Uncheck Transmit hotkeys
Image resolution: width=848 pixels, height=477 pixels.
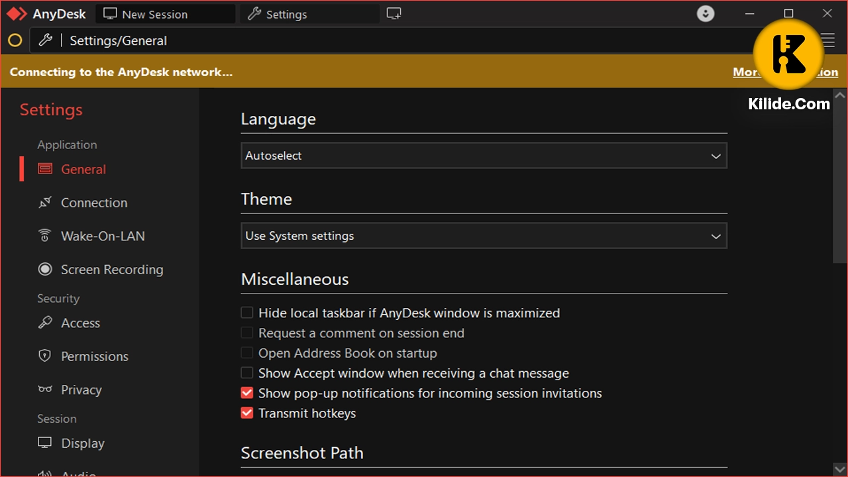coord(247,413)
